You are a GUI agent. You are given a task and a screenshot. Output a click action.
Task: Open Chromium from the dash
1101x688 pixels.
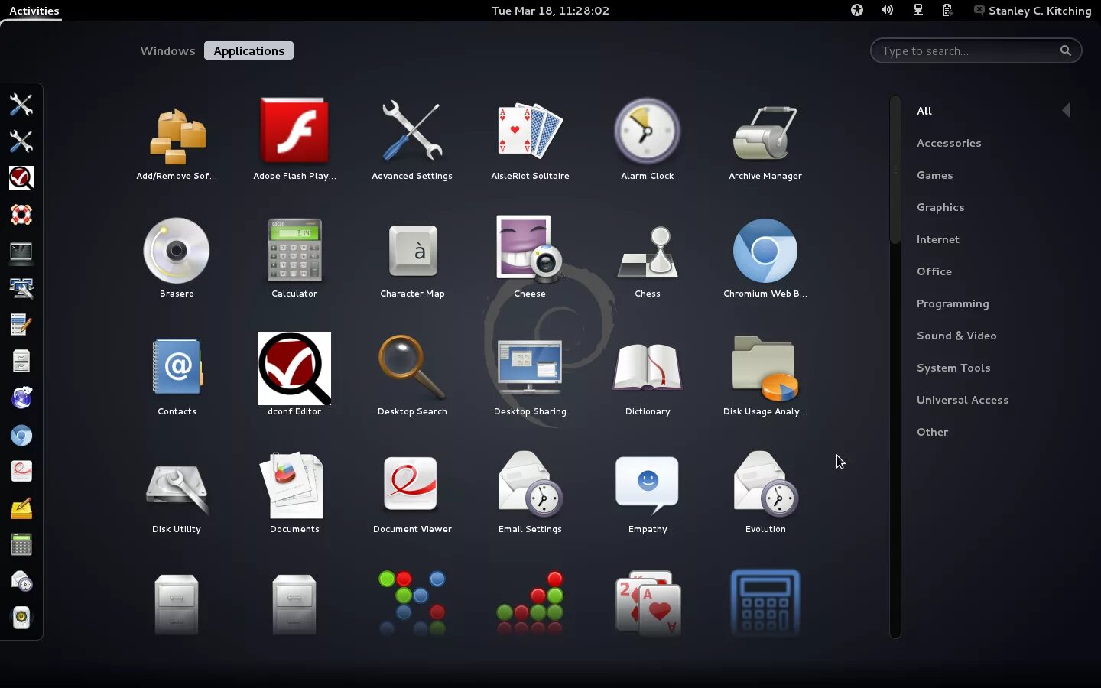21,435
